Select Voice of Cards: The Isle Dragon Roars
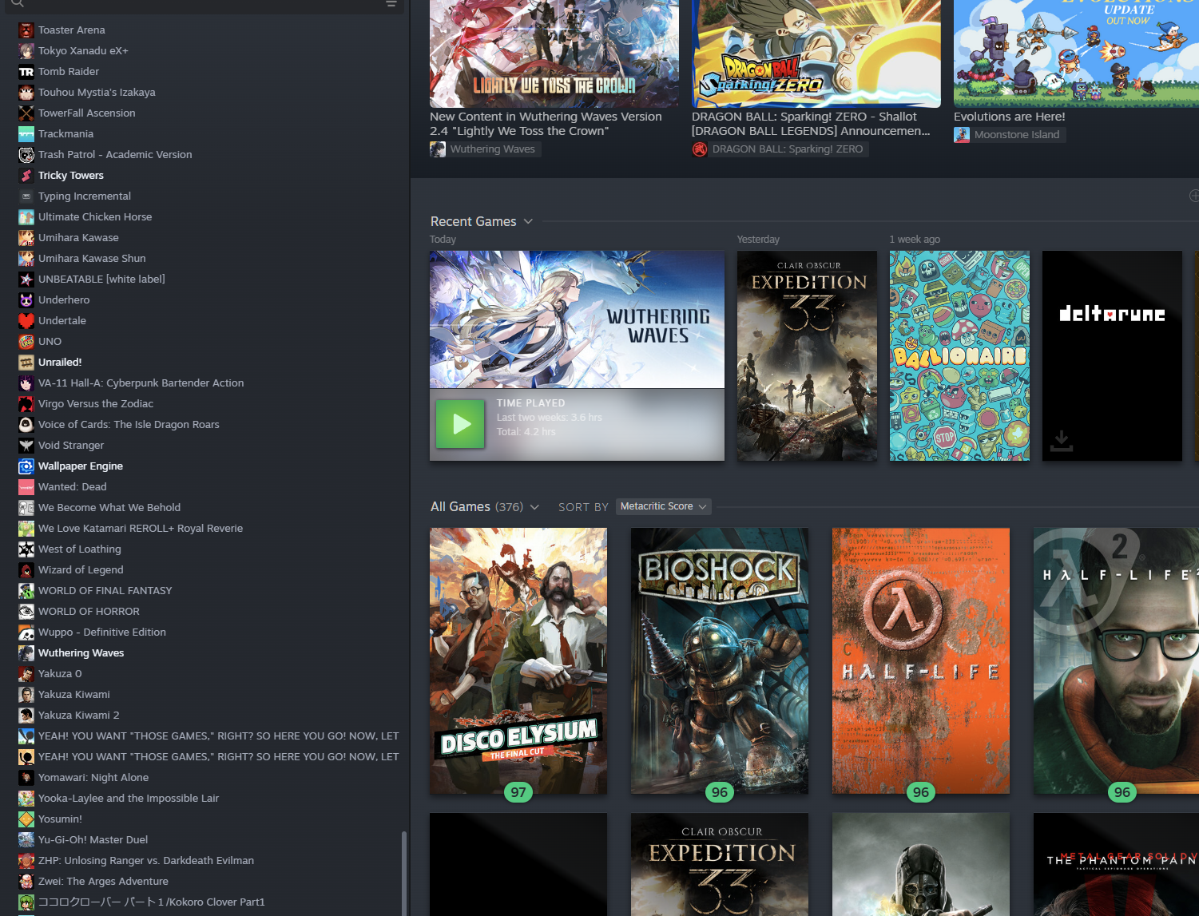This screenshot has height=916, width=1199. pos(129,425)
